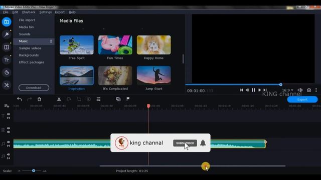Select the Fun Times music thumbnail
The image size is (321, 180).
(115, 45)
